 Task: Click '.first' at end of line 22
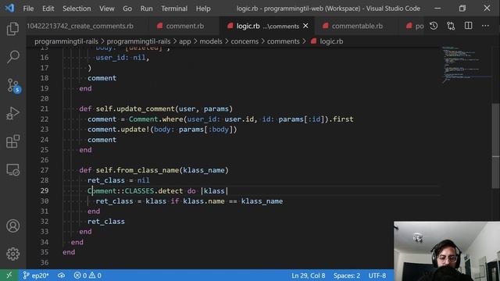(341, 119)
